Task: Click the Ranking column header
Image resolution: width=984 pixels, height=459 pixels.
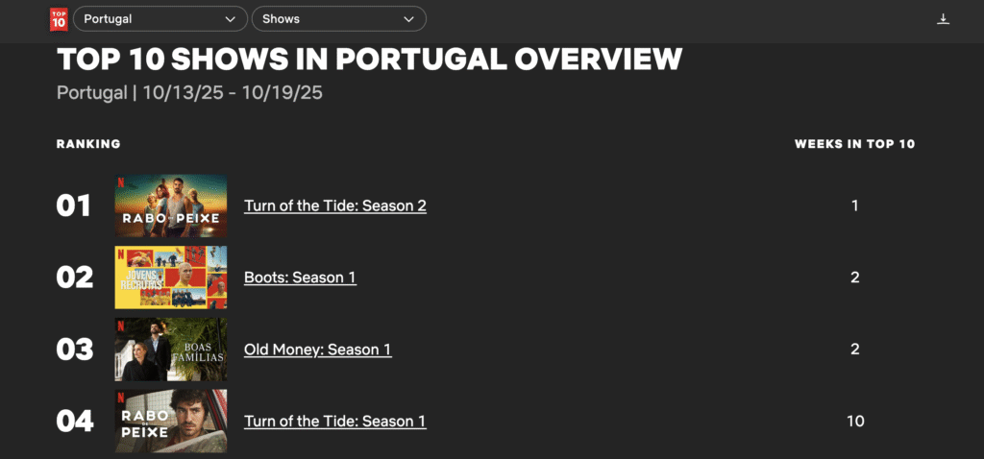Action: (88, 144)
